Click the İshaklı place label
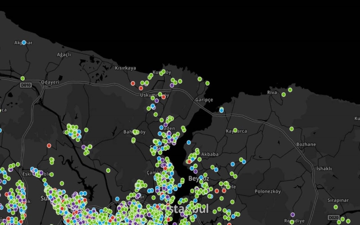The width and height of the screenshot is (360, 225). [324, 168]
